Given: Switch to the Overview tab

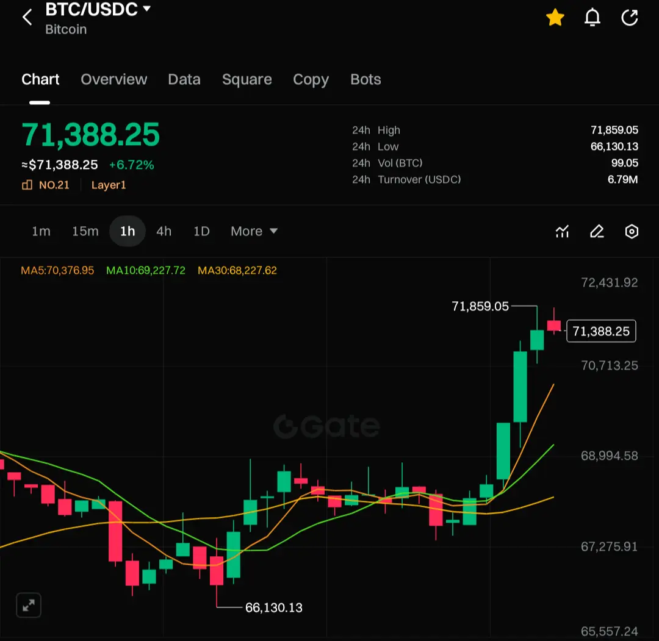Looking at the screenshot, I should point(114,79).
